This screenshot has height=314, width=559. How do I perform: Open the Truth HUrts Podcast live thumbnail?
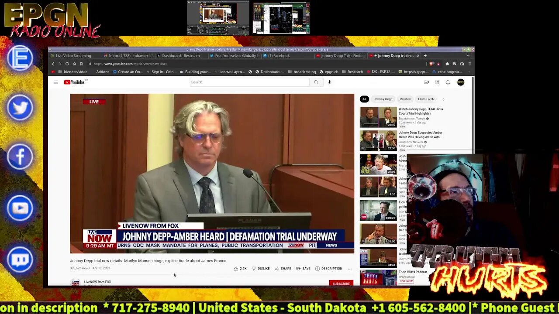coord(378,278)
